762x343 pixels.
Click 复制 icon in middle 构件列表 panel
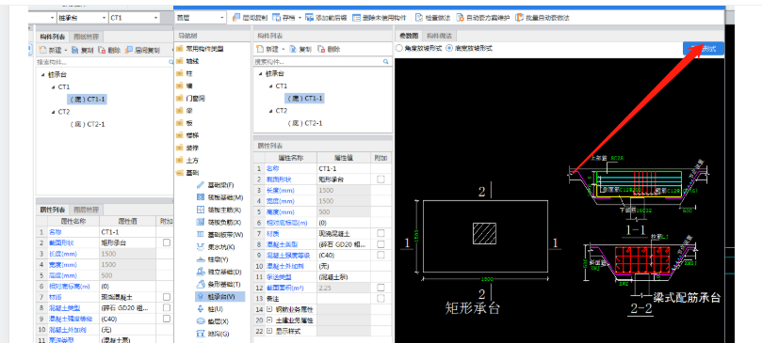coord(293,49)
